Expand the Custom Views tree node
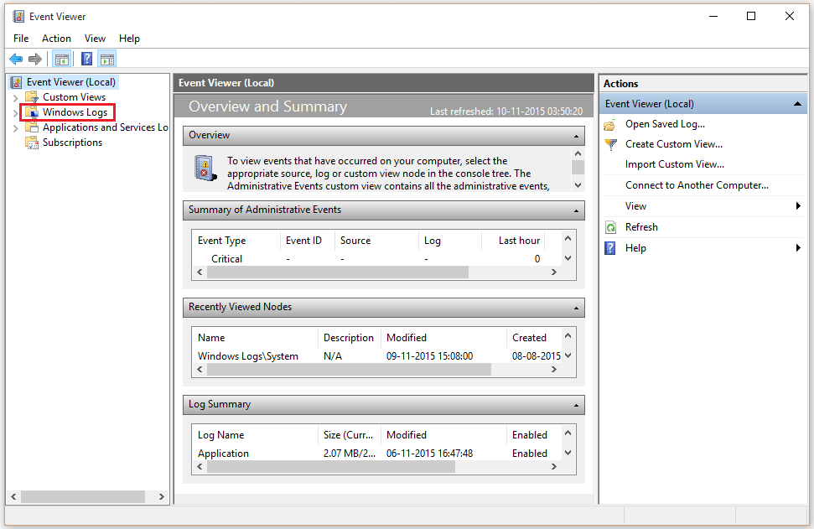 (x=16, y=97)
